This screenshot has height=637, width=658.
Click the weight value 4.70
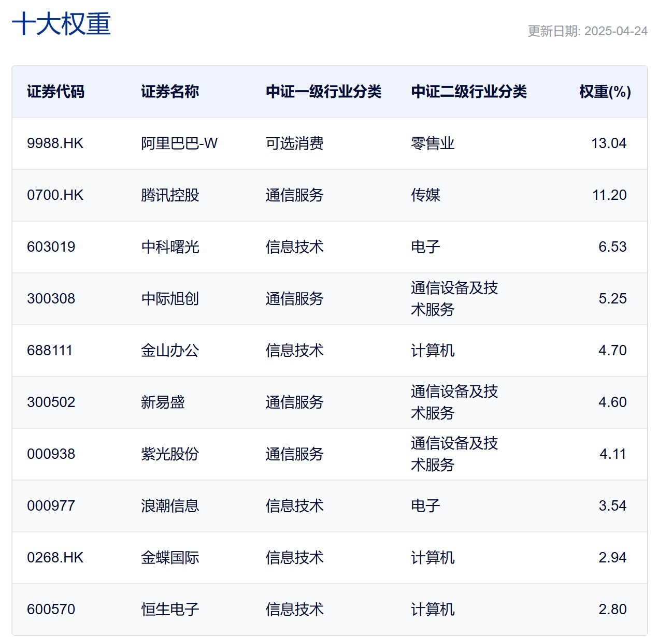point(612,351)
